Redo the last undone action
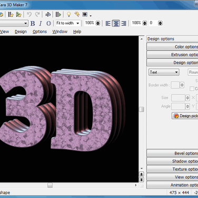198x198 pixels. (37, 14)
